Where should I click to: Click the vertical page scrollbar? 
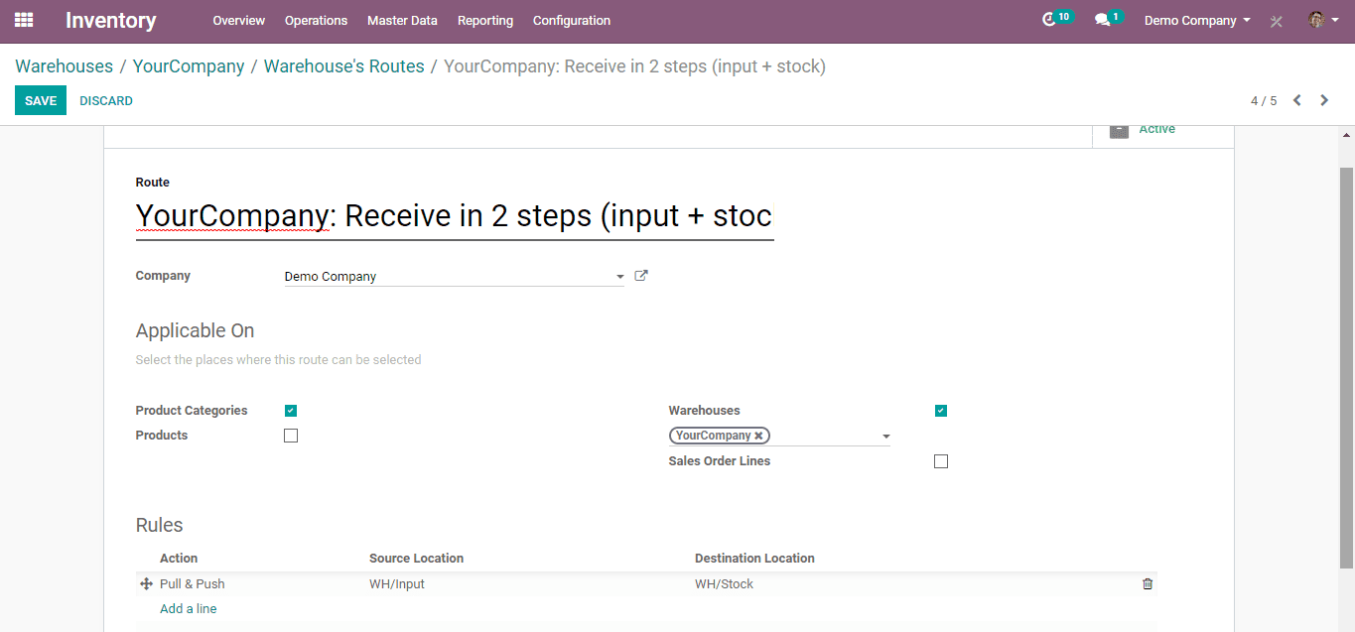pyautogui.click(x=1347, y=367)
